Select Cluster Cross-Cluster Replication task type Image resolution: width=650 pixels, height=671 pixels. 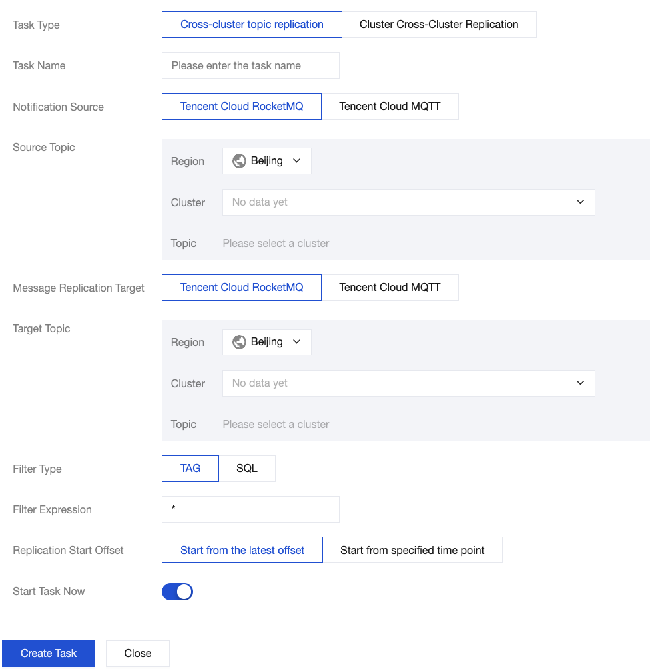pyautogui.click(x=439, y=25)
